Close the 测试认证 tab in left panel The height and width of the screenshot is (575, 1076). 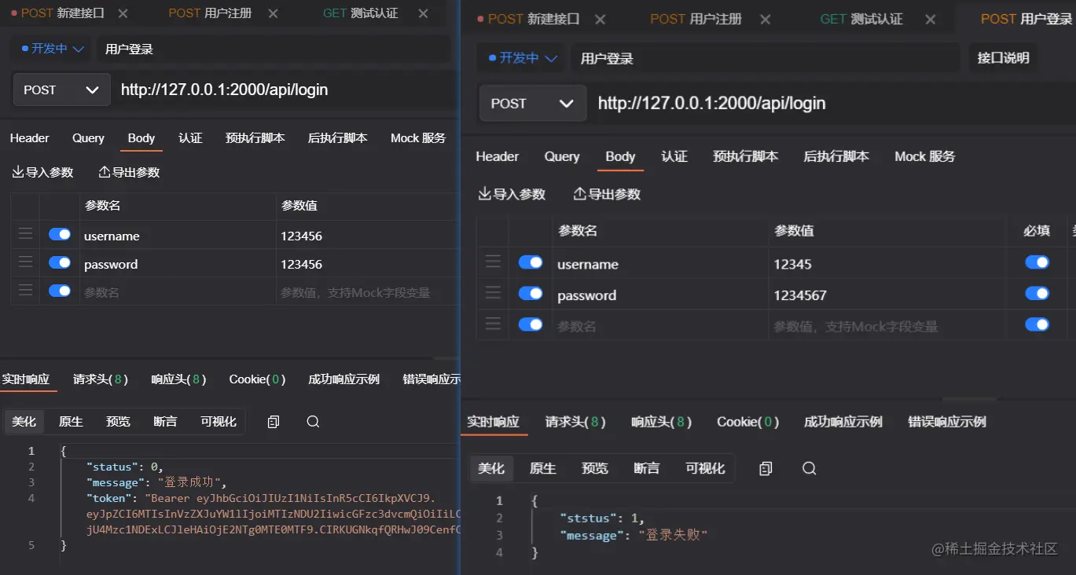(x=423, y=13)
